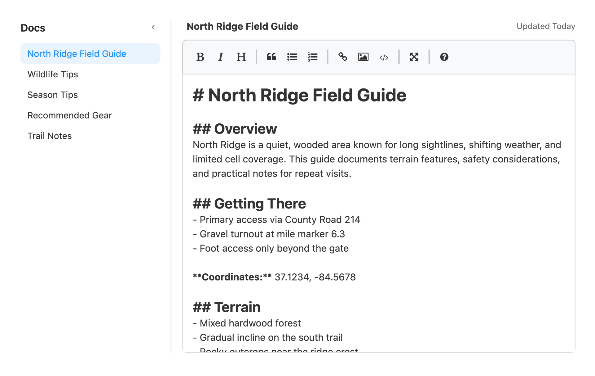Insert a code block
The width and height of the screenshot is (595, 376).
(384, 57)
